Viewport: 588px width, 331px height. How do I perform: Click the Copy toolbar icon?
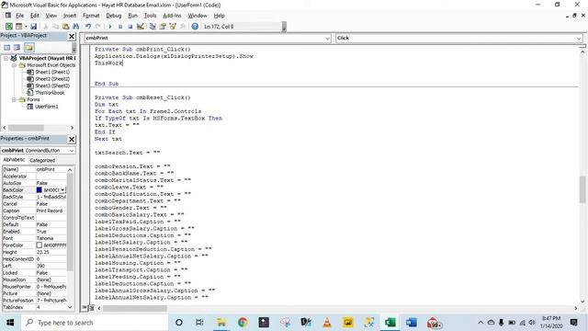55,27
